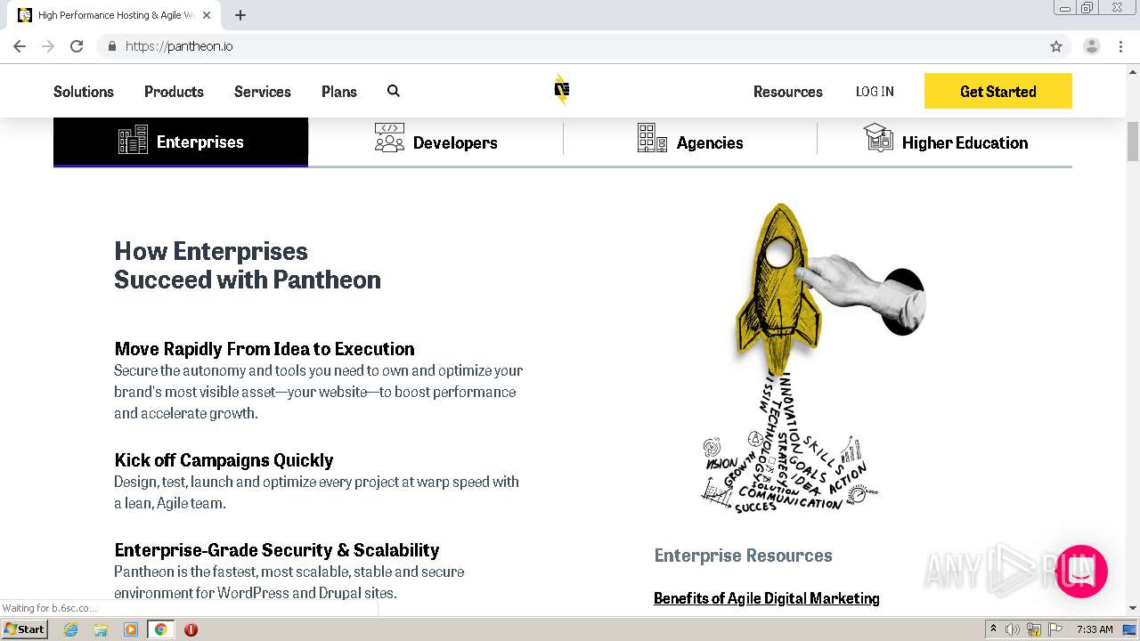Open the Services menu

tap(263, 92)
